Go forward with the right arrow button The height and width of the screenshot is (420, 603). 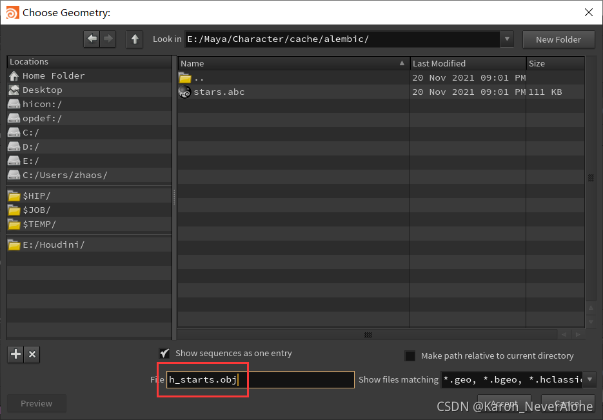pos(108,39)
